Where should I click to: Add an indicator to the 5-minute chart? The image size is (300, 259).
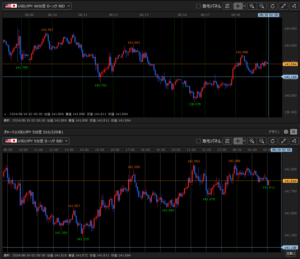coord(294,141)
